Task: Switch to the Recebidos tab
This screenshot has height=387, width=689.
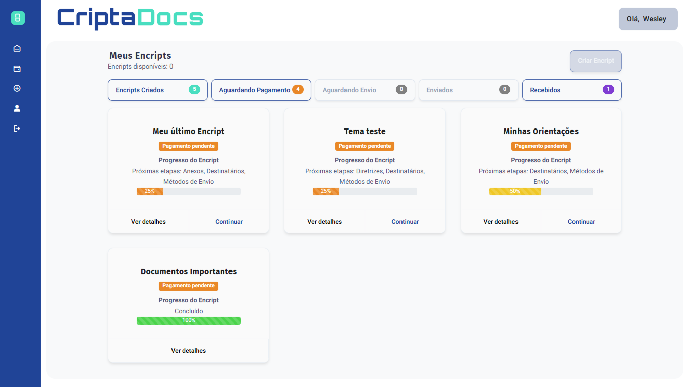Action: click(571, 90)
